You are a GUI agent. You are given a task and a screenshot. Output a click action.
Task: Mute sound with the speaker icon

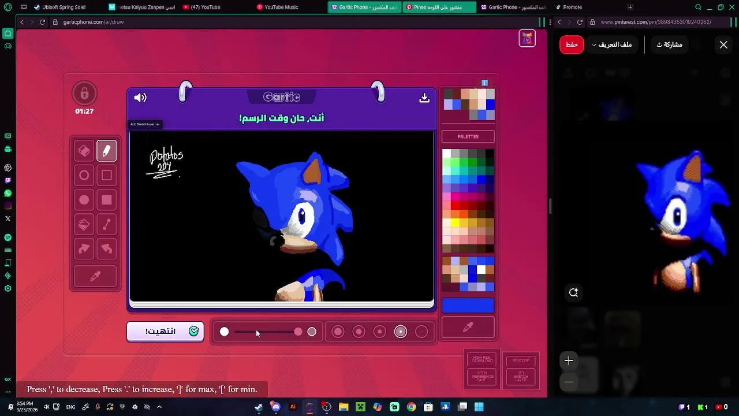click(x=140, y=98)
